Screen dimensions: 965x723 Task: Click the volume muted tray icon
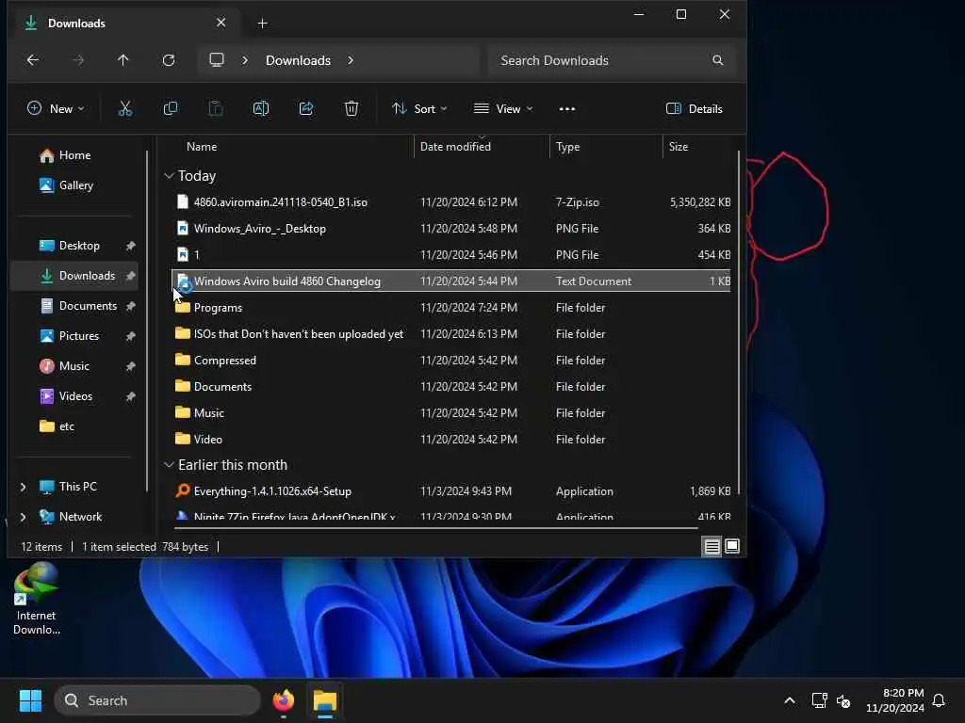(x=843, y=700)
